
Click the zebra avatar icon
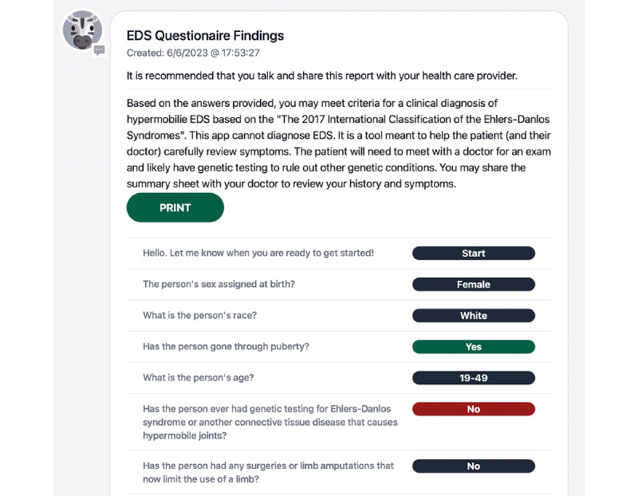(82, 30)
